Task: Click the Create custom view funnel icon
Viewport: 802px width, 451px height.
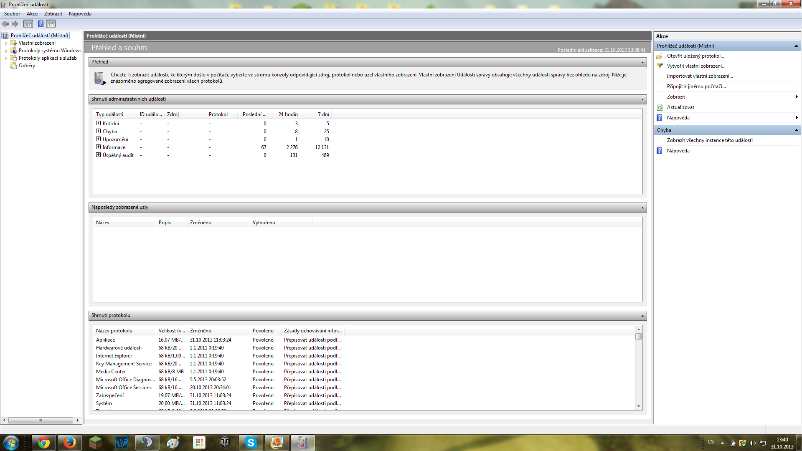Action: [x=660, y=66]
